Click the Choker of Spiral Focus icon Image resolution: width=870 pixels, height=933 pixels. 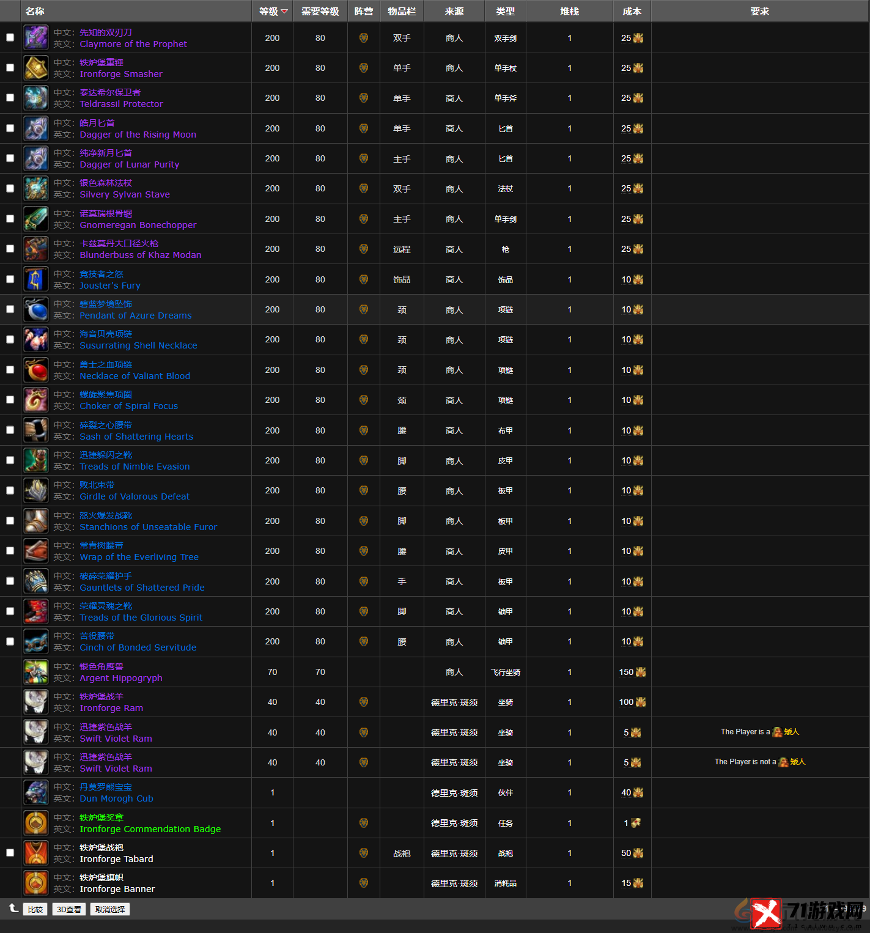[36, 400]
